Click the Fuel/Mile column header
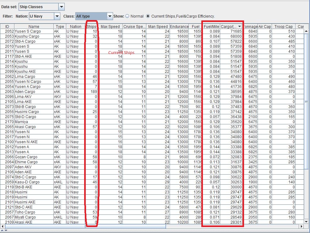 pyautogui.click(x=211, y=27)
